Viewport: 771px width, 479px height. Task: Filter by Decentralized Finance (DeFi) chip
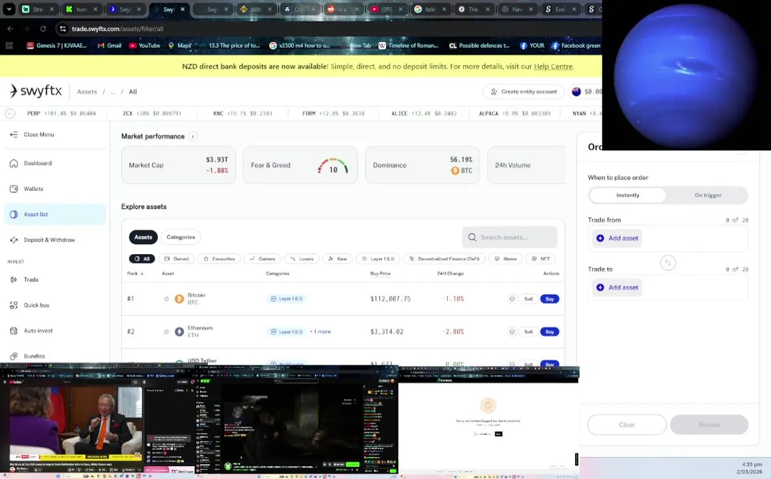444,259
